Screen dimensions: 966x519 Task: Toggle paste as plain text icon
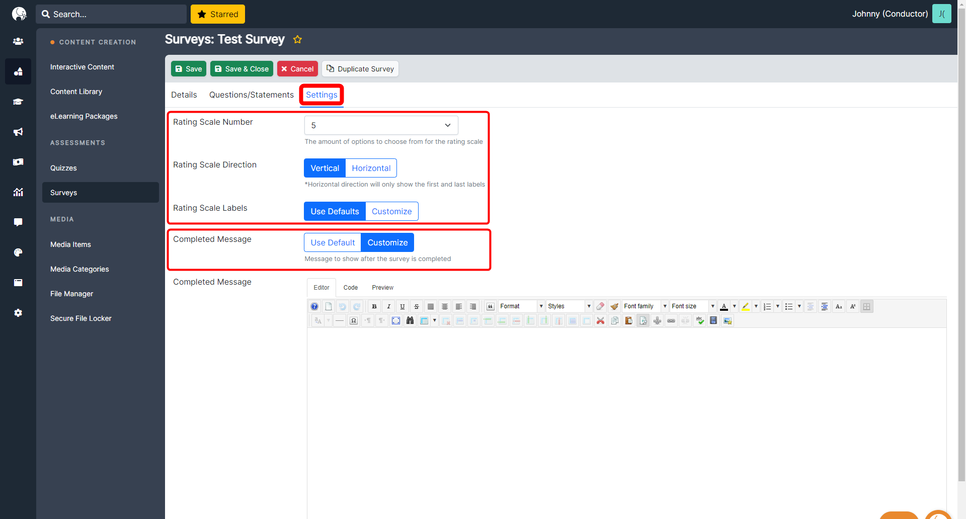pos(643,320)
